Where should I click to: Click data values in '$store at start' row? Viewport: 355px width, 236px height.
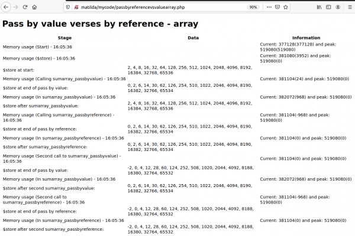[x=190, y=70]
